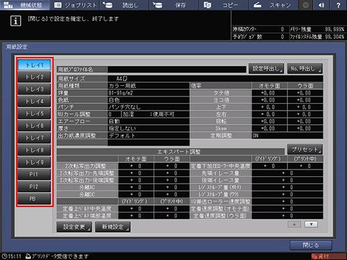The image size is (347, 260).
Task: Open the スキャン scan tab
Action: 273,5
